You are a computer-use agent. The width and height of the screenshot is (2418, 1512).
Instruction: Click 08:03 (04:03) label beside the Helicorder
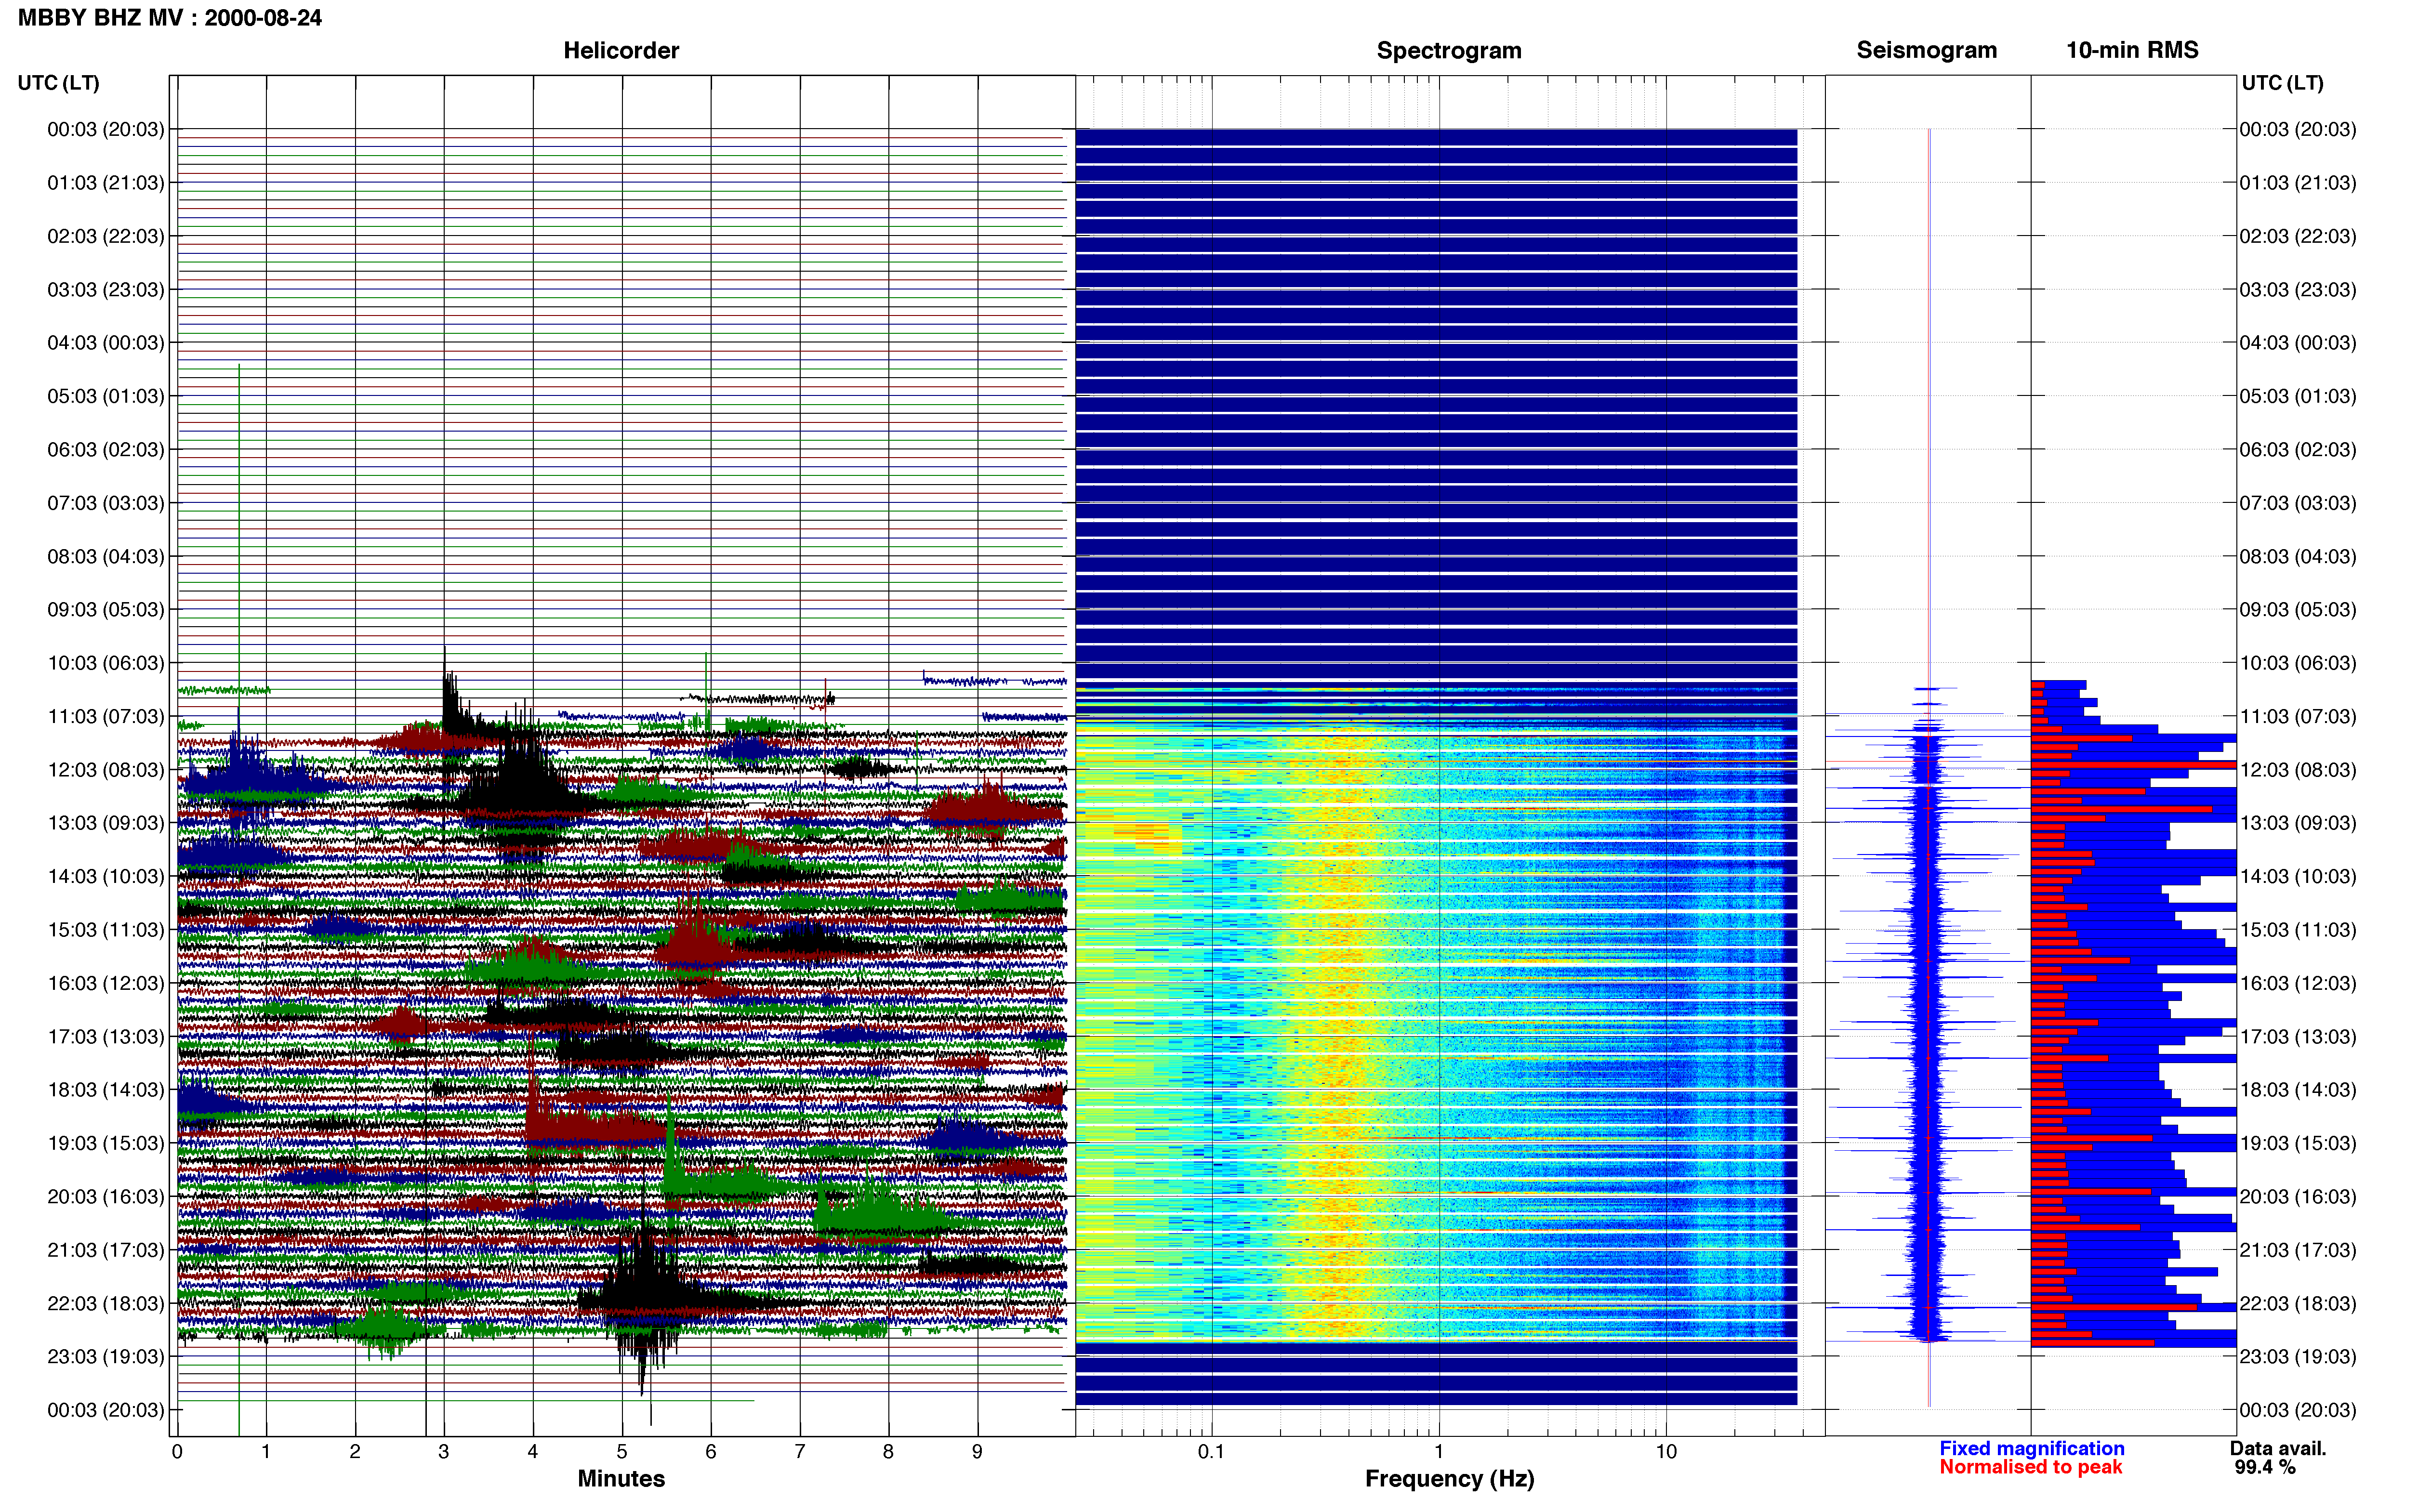(106, 556)
